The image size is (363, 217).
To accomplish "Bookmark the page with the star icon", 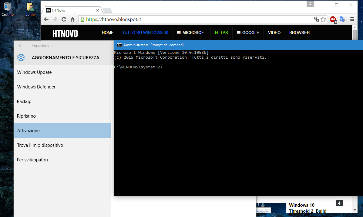I will point(324,19).
